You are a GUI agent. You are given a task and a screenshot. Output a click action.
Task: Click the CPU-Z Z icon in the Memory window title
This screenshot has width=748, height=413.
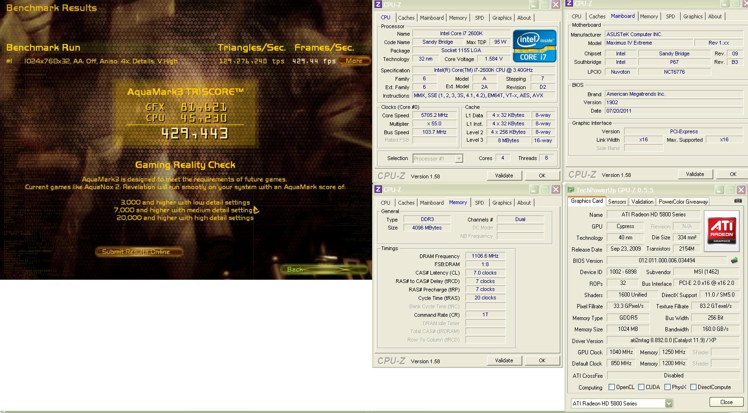[x=378, y=190]
